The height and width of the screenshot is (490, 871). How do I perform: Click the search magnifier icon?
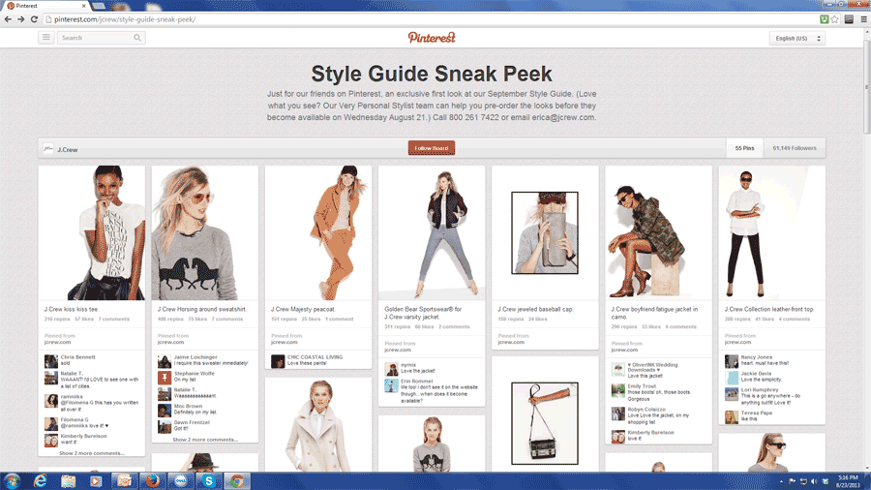[137, 38]
